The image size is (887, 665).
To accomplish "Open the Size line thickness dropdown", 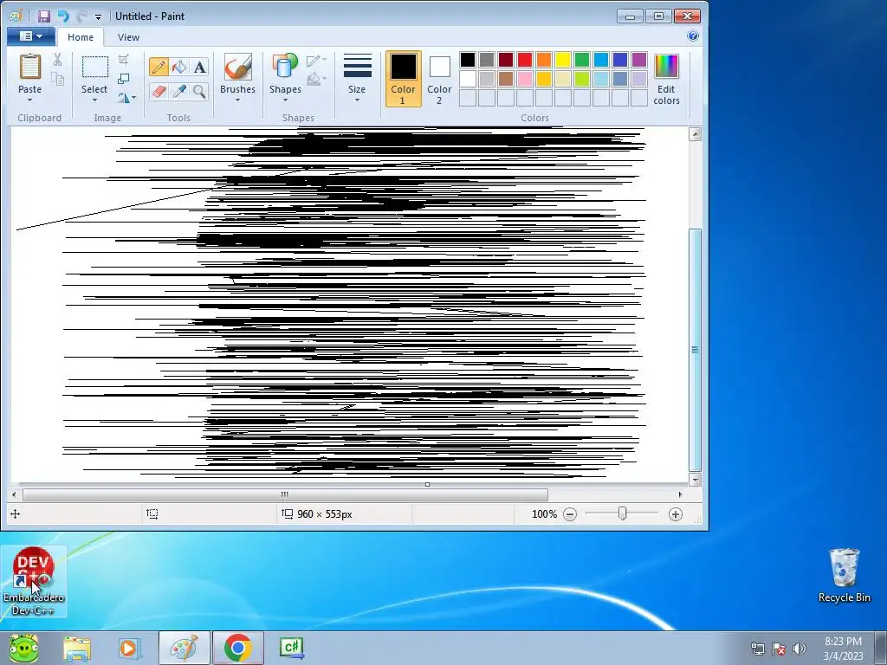I will pos(357,79).
